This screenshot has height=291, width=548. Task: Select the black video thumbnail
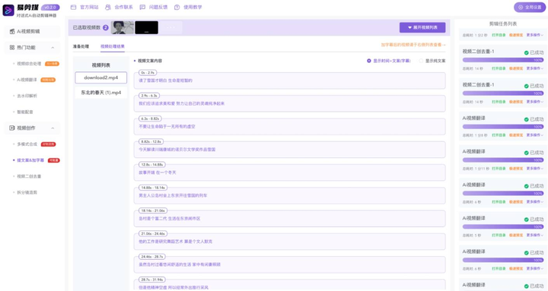(146, 27)
